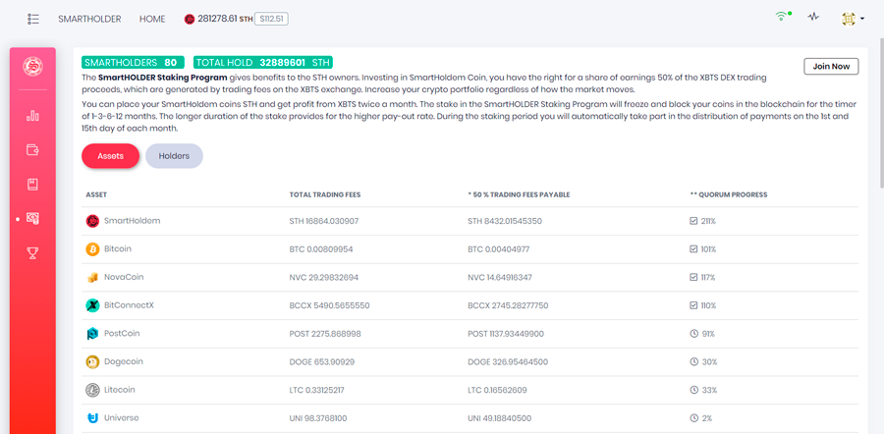Open the bar chart statistics sidebar icon
Image resolution: width=884 pixels, height=434 pixels.
32,116
